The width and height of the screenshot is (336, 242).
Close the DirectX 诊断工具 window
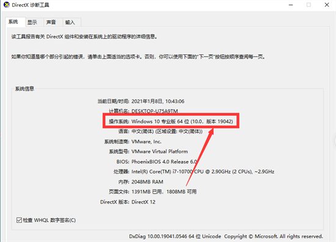[327, 5]
